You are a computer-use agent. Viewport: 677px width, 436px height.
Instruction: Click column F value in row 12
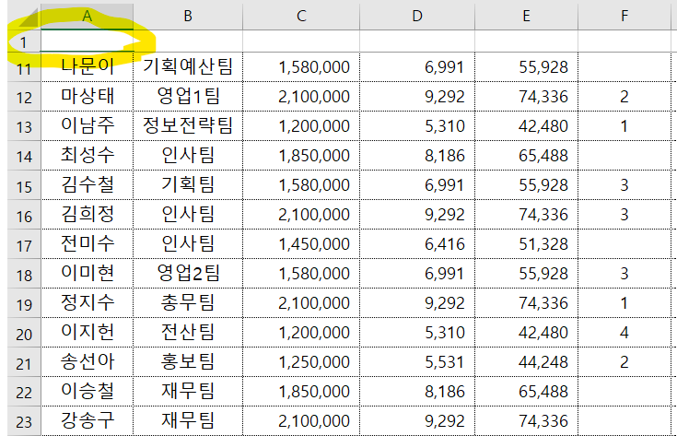pyautogui.click(x=624, y=97)
